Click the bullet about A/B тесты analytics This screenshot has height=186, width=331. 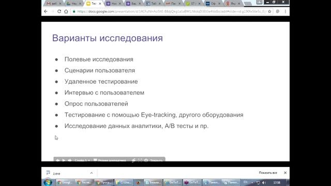pos(137,126)
